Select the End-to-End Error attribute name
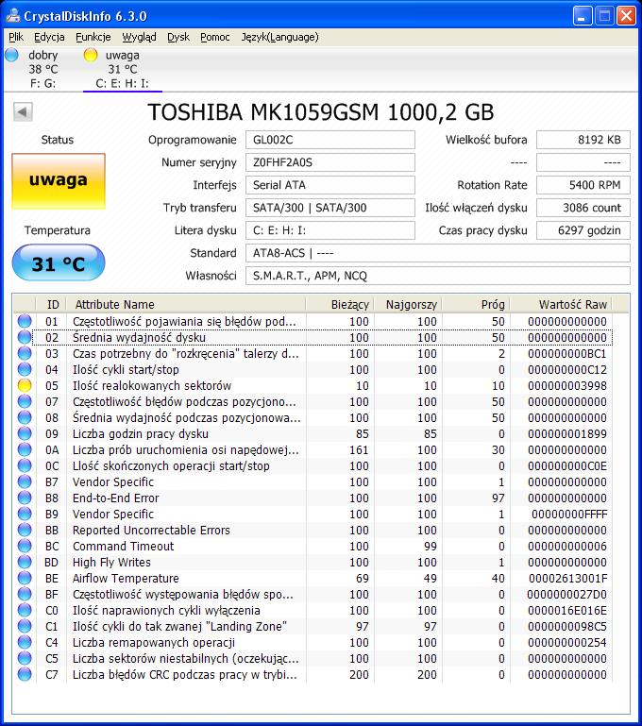This screenshot has width=642, height=726. click(116, 498)
